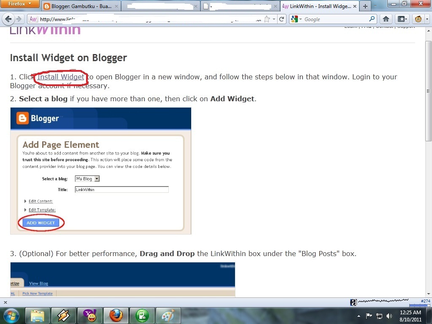Click the Firefox taskbar icon
Viewport: 432px width, 324px height.
(x=116, y=316)
